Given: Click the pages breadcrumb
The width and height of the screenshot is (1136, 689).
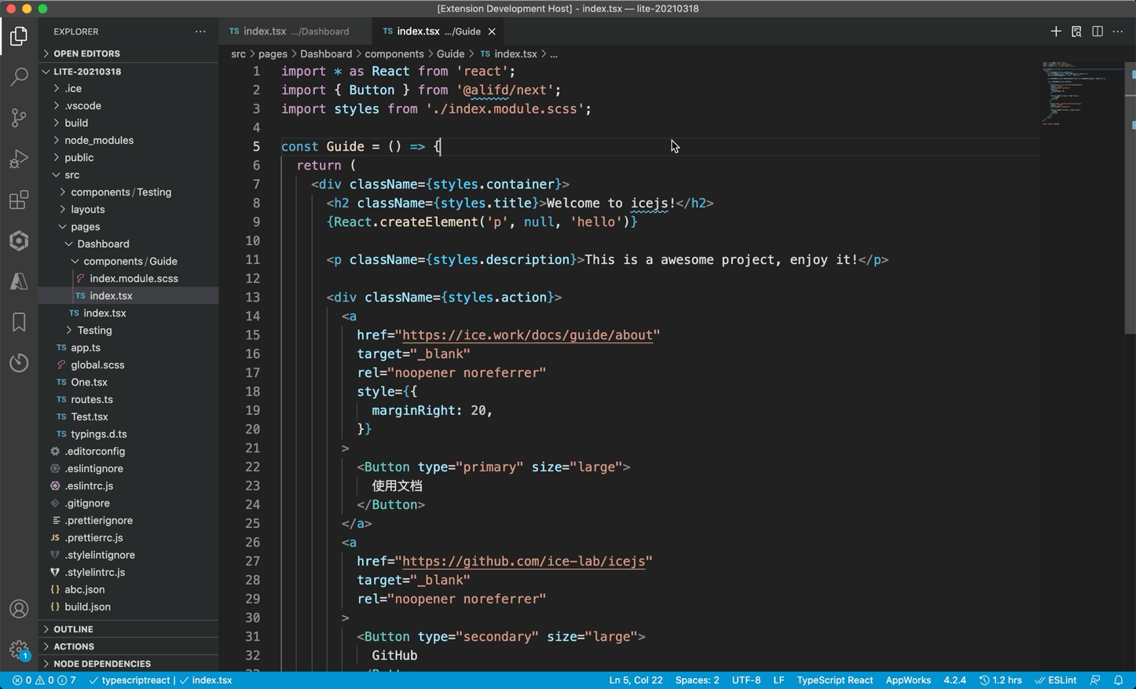Looking at the screenshot, I should (273, 53).
